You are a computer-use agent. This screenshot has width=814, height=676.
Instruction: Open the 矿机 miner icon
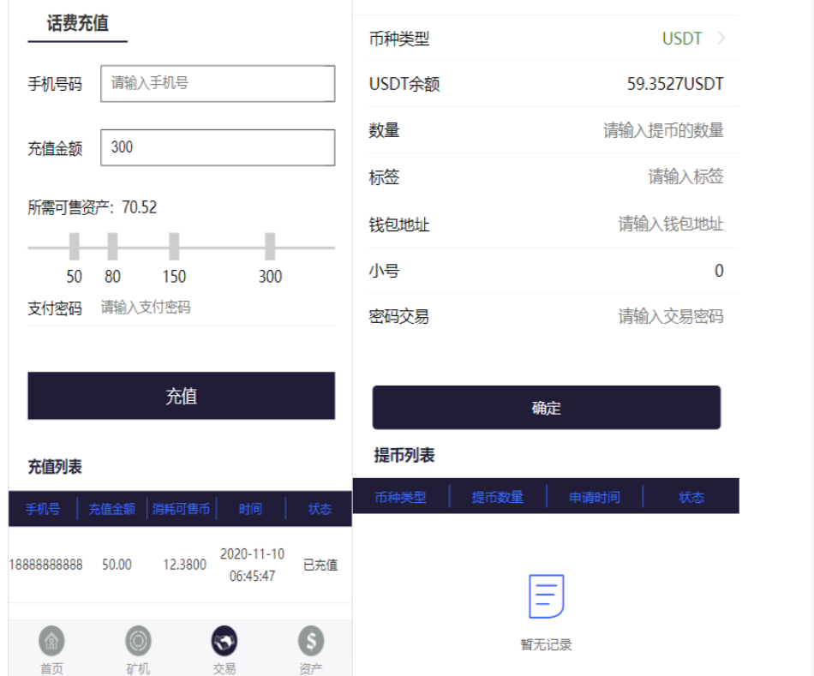138,641
